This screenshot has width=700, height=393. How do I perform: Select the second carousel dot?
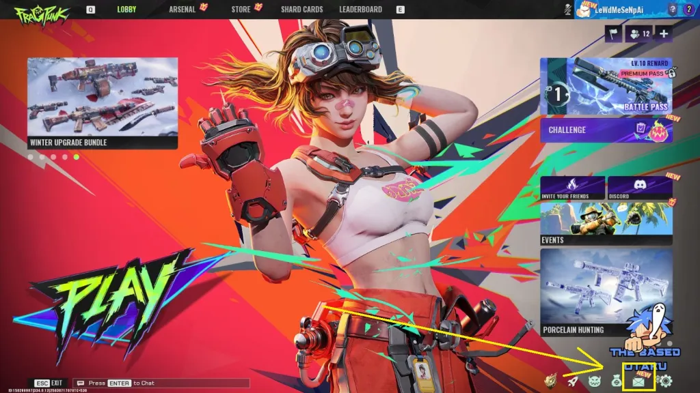point(42,157)
